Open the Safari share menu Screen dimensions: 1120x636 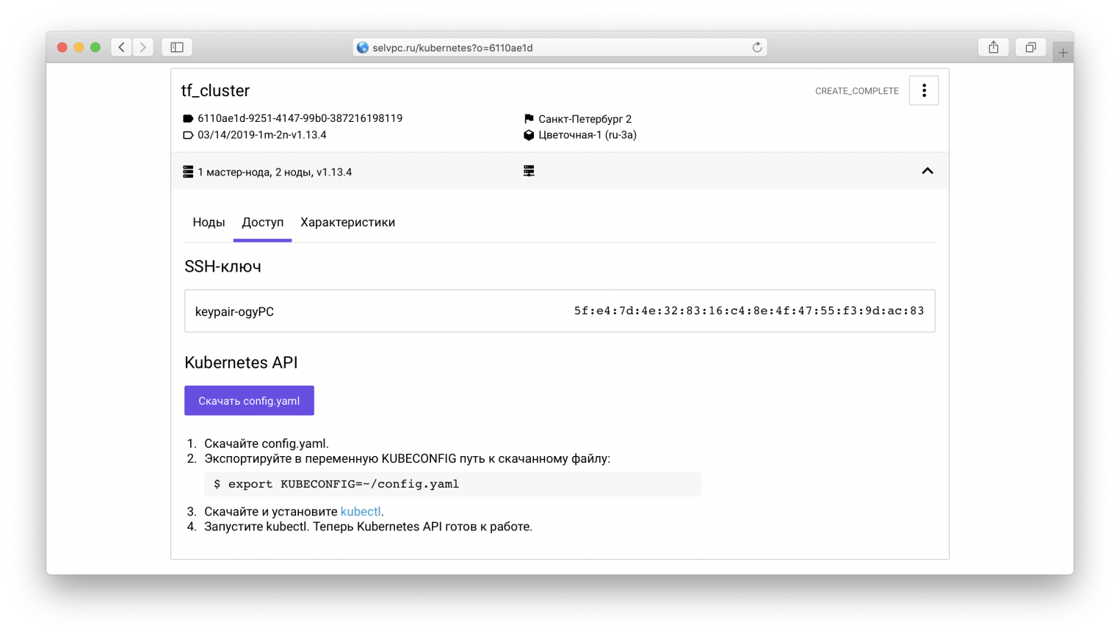pyautogui.click(x=993, y=48)
